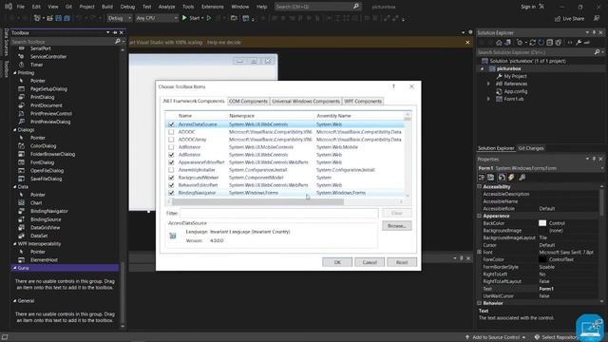Expand the Form1.vb node
Image resolution: width=608 pixels, height=342 pixels.
pyautogui.click(x=488, y=99)
